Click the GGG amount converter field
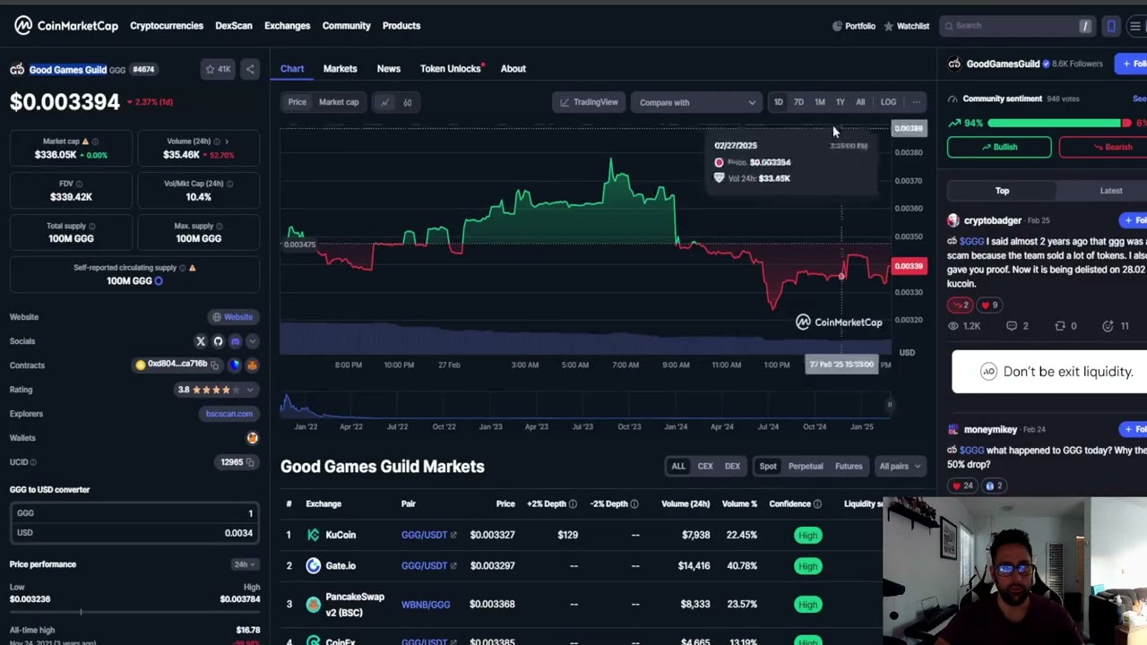Viewport: 1147px width, 645px height. (x=133, y=513)
